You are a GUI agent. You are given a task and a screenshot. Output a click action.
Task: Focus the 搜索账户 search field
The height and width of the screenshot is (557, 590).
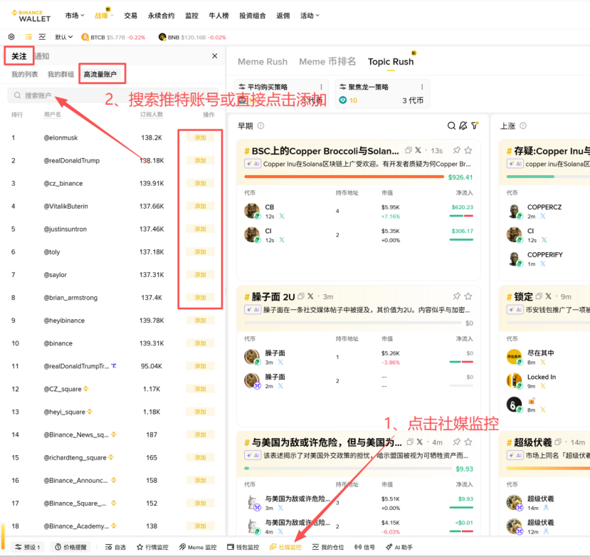click(x=113, y=95)
